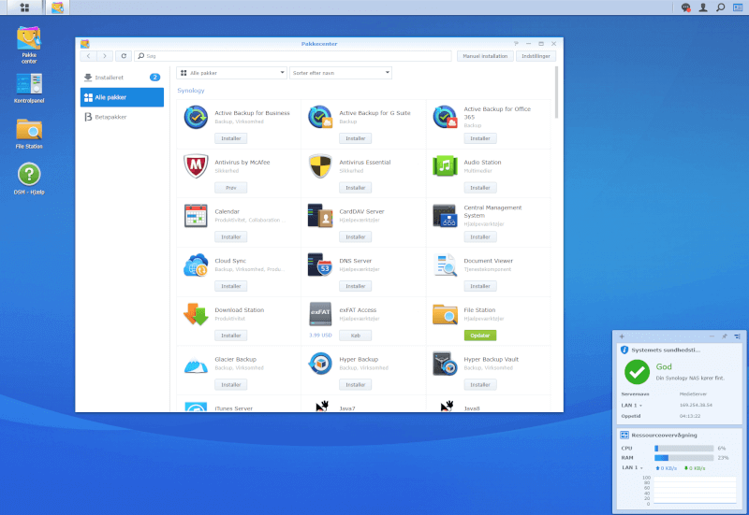This screenshot has width=749, height=515.
Task: Click the Central Management System icon
Action: (445, 216)
